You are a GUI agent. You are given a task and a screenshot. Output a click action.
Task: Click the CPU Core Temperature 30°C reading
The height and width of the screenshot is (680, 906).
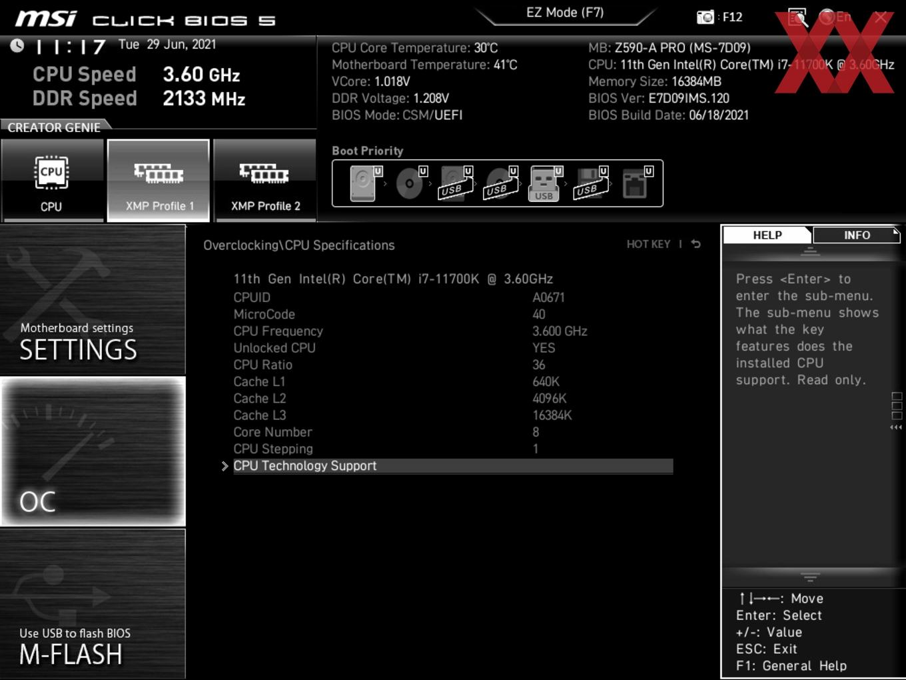[x=414, y=48]
